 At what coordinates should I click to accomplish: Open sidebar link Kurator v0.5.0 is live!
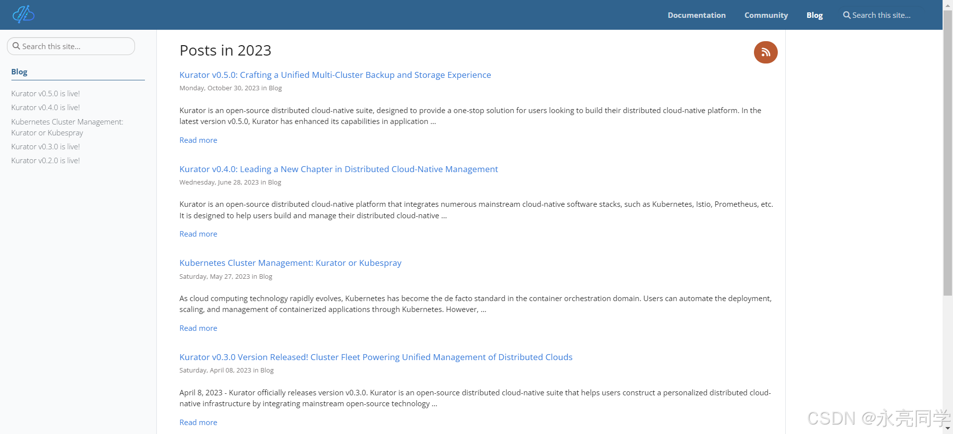[46, 93]
